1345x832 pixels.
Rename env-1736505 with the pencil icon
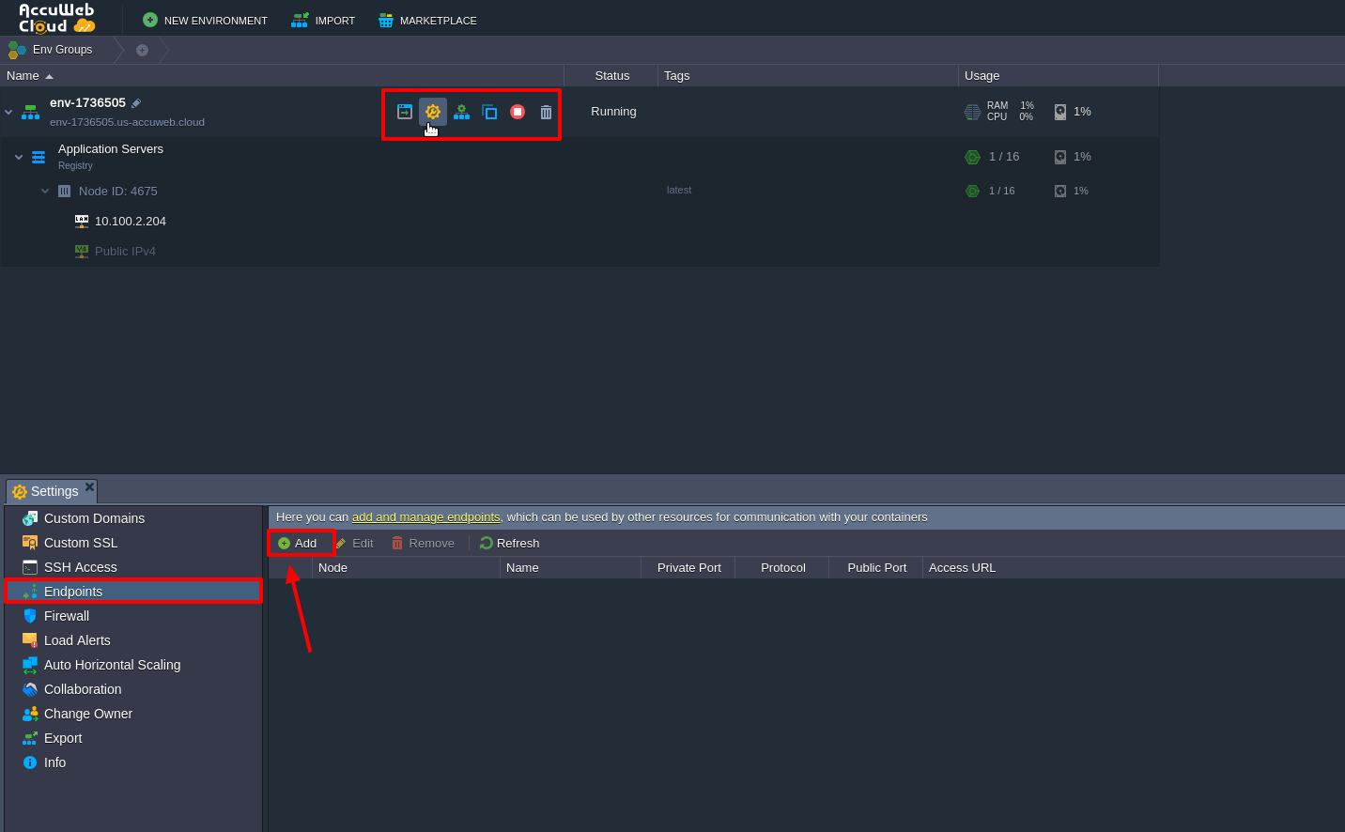coord(135,102)
